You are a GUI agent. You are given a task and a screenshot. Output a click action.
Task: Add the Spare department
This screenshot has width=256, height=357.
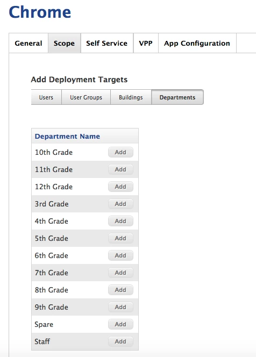point(120,324)
